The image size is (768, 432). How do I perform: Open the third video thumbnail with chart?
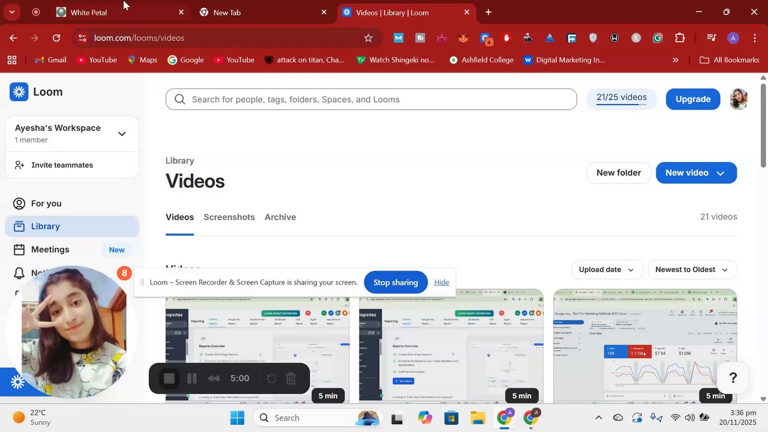[x=645, y=347]
